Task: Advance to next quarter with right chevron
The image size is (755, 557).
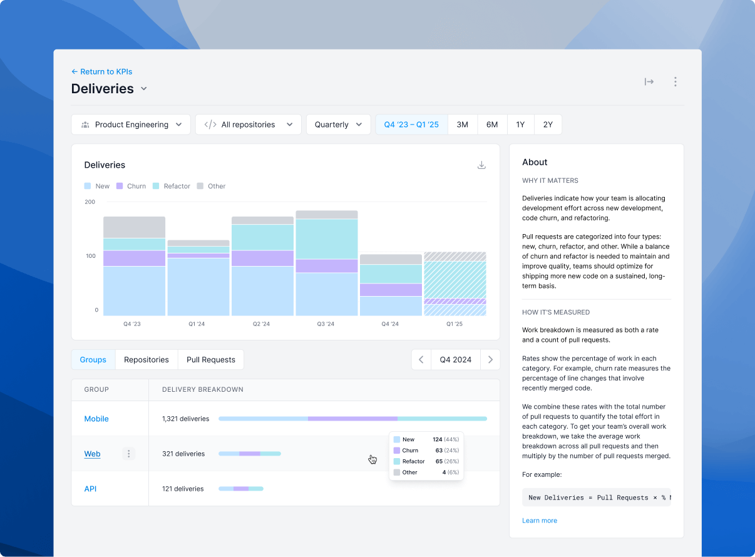Action: click(490, 360)
